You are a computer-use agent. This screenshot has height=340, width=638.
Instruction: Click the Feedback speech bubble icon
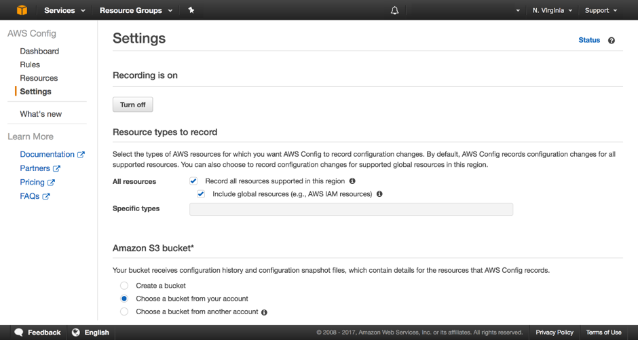[x=19, y=333]
